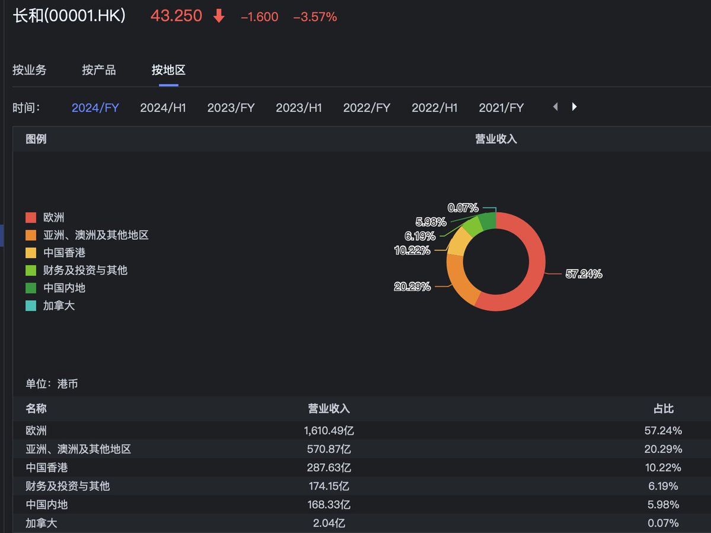Click the 占比 table column header
This screenshot has width=711, height=533.
click(663, 409)
